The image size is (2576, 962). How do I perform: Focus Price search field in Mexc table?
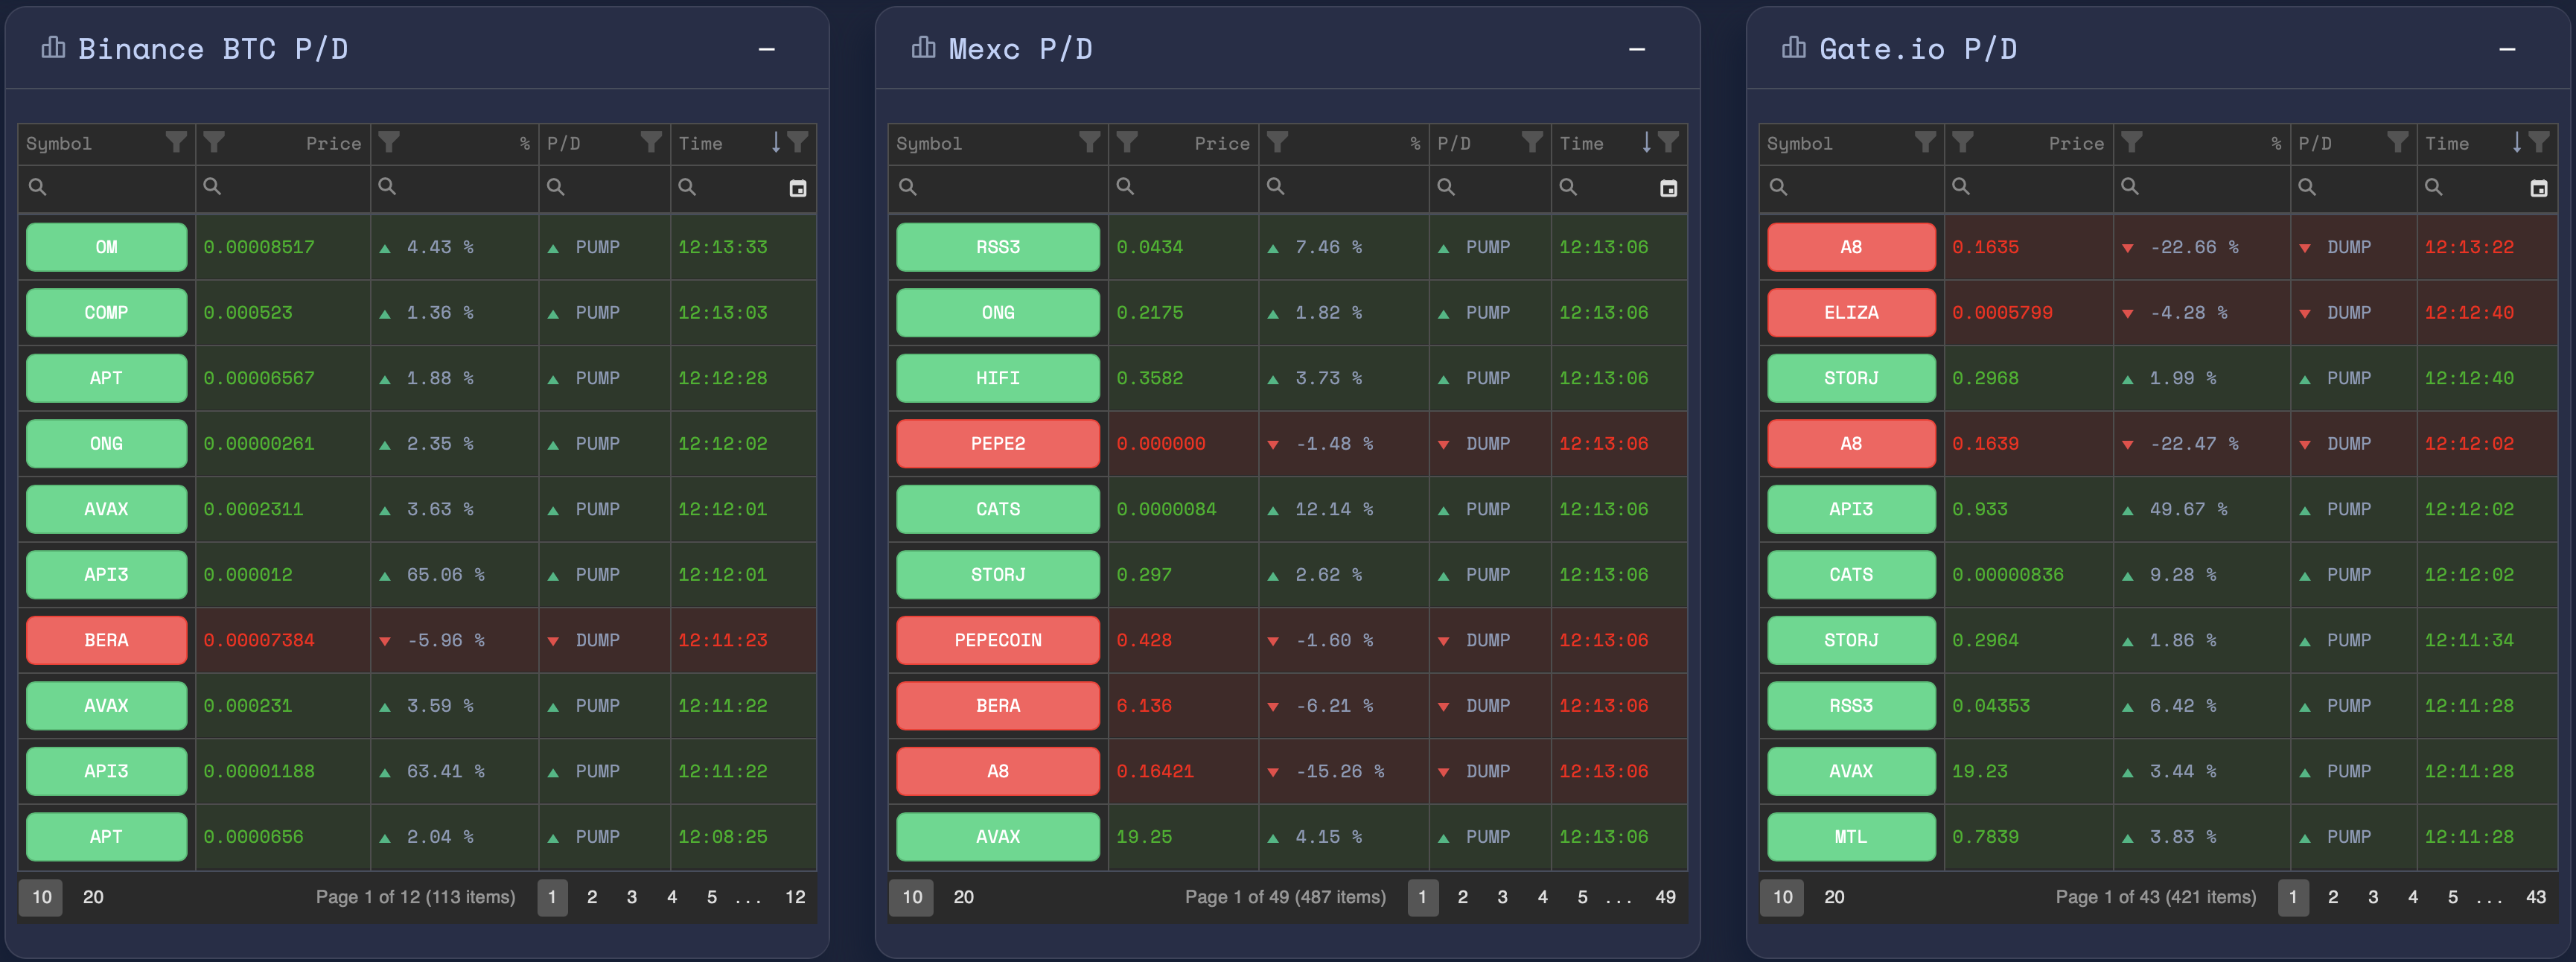click(1183, 187)
